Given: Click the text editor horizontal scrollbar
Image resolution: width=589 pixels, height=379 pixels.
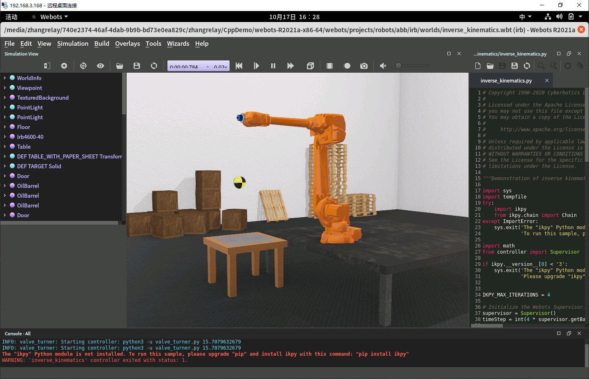Looking at the screenshot, I should tap(487, 325).
